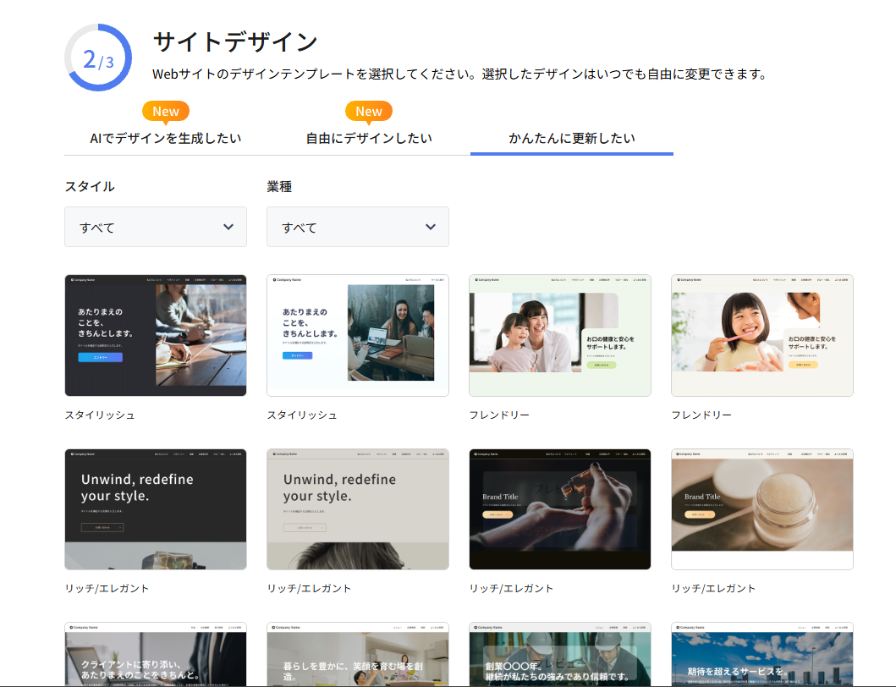Switch to the AIでデザインを生成したい tab

(166, 138)
